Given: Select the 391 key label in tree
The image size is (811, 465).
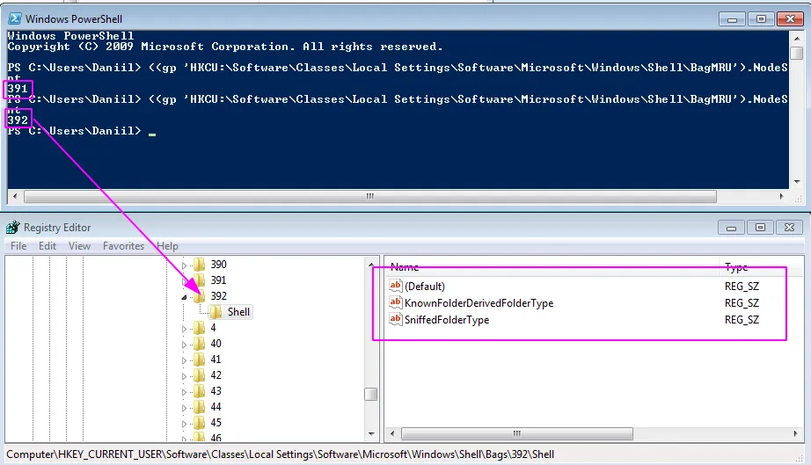Looking at the screenshot, I should pos(218,280).
